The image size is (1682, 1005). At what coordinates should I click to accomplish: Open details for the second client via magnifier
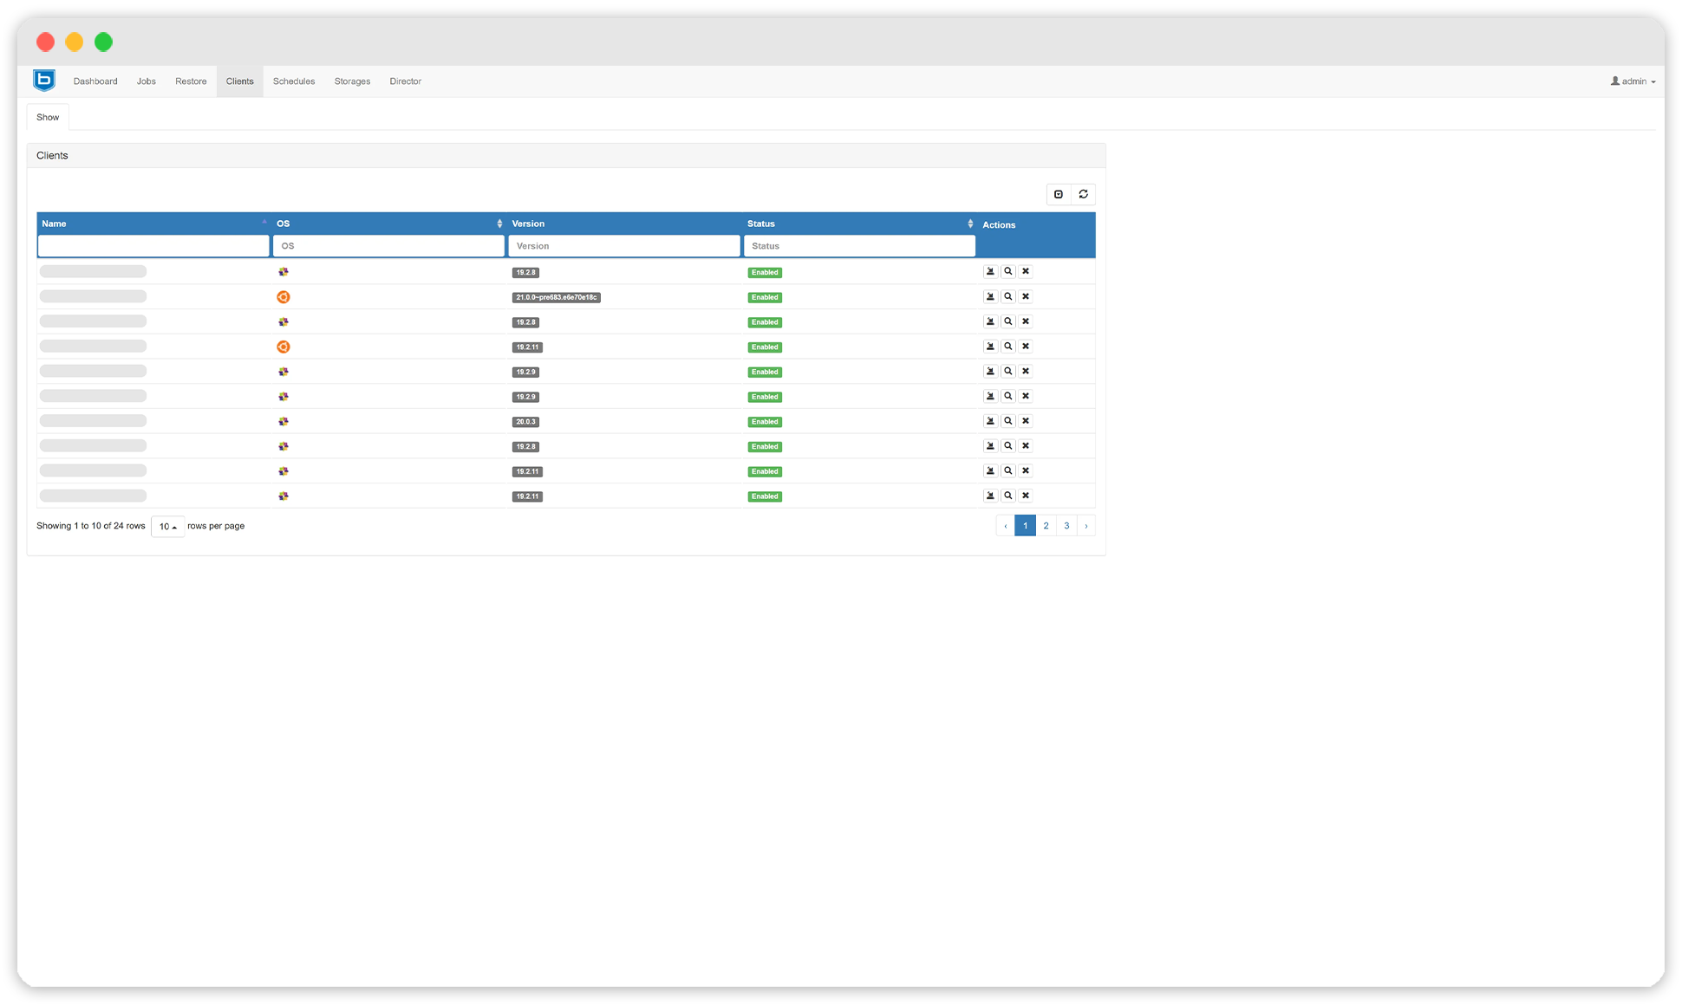[1007, 296]
